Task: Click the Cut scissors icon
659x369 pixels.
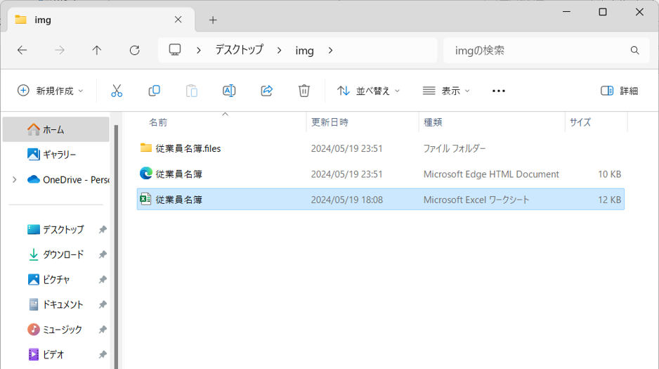Action: (117, 91)
